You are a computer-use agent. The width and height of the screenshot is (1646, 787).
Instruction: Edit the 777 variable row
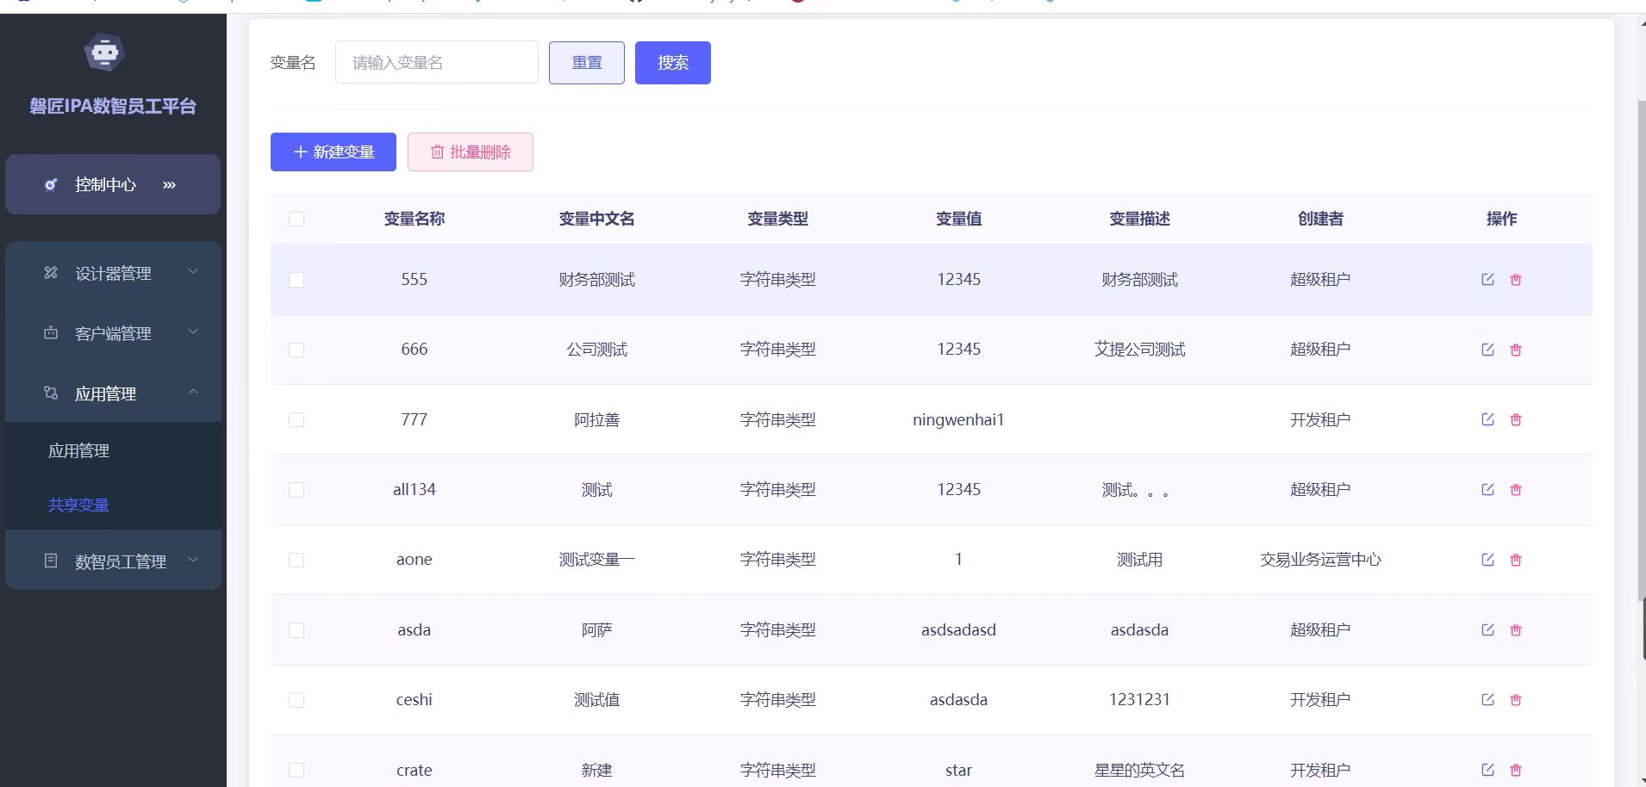tap(1487, 419)
